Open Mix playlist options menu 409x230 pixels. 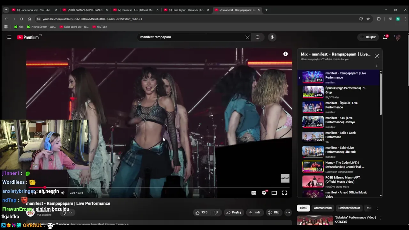(x=377, y=65)
